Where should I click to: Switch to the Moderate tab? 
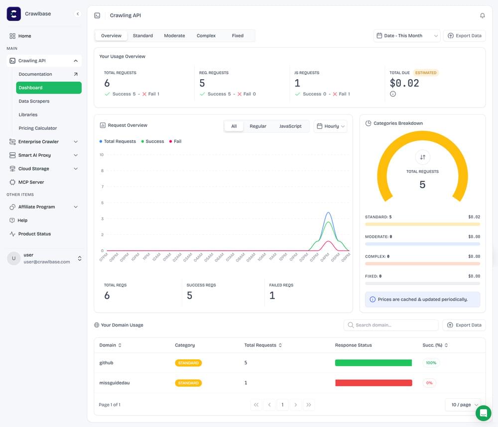[x=174, y=35]
